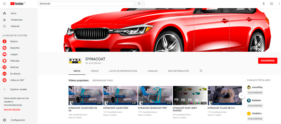Click the Historial sidebar label
This screenshot has width=281, height=124.
(x=15, y=26)
